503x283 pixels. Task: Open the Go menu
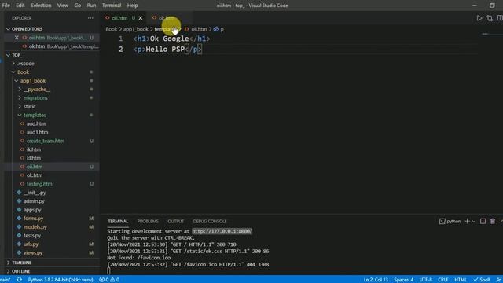(x=77, y=6)
